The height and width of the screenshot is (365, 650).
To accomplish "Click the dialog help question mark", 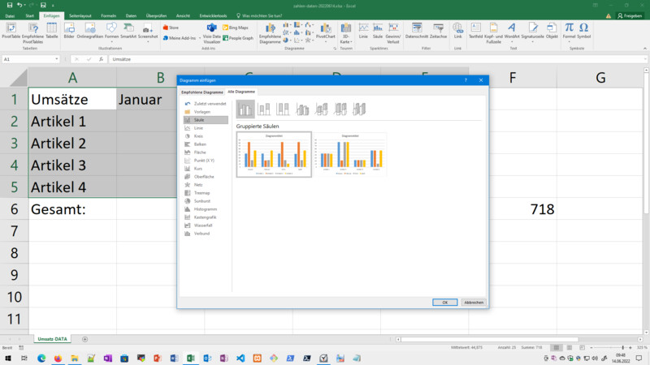I will (466, 80).
